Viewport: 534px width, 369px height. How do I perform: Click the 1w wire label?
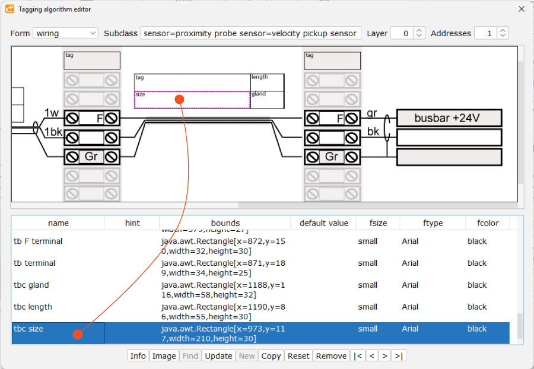(x=52, y=113)
